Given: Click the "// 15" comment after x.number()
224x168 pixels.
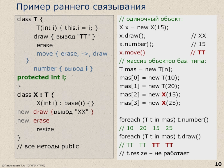Looking at the screenshot, I should pyautogui.click(x=199, y=44).
